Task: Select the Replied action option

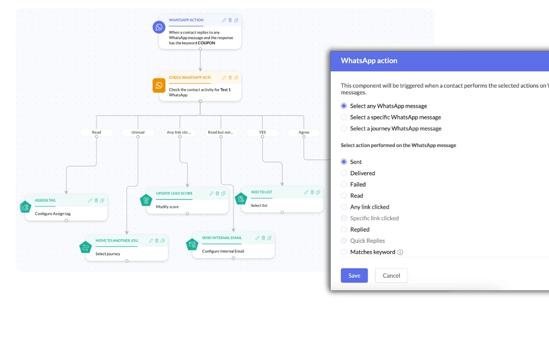Action: point(344,230)
